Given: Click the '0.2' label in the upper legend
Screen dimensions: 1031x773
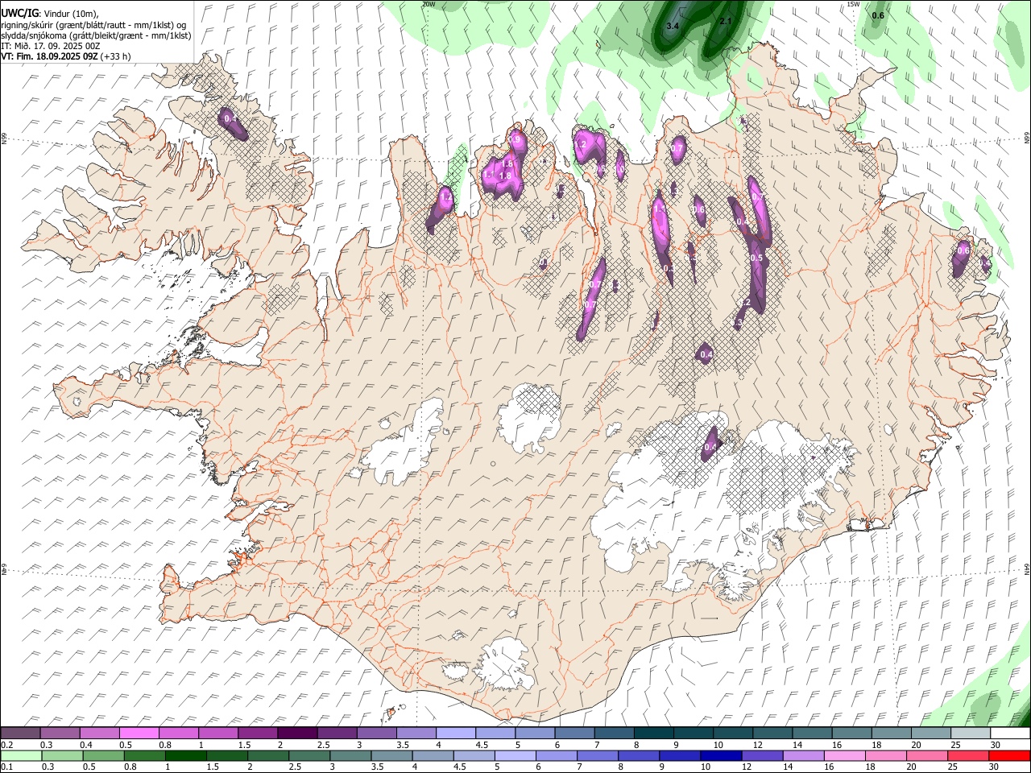Looking at the screenshot, I should click(6, 745).
